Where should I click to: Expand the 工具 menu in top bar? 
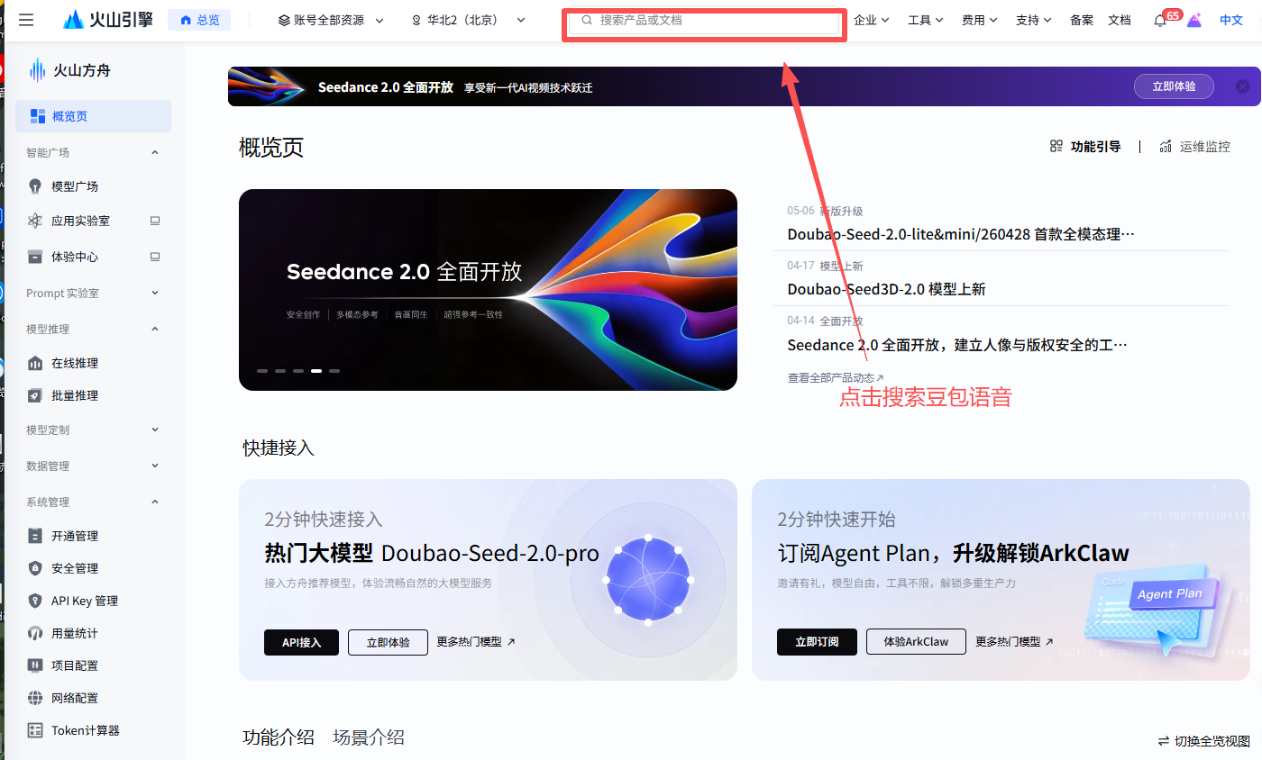[925, 20]
